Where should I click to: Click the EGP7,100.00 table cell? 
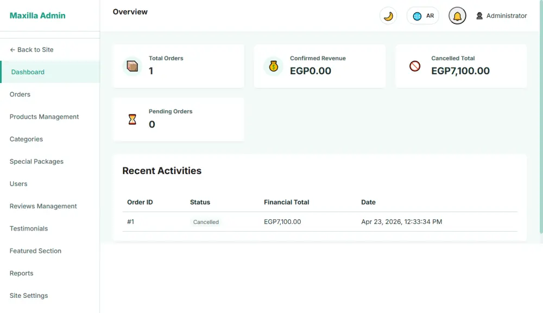click(282, 222)
